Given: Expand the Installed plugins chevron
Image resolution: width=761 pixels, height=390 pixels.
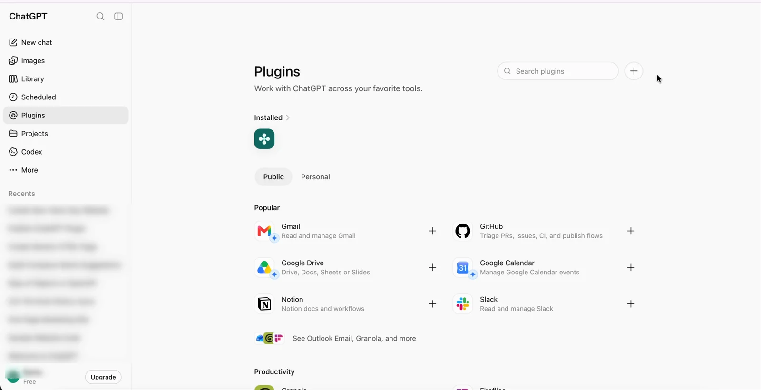Looking at the screenshot, I should (288, 117).
